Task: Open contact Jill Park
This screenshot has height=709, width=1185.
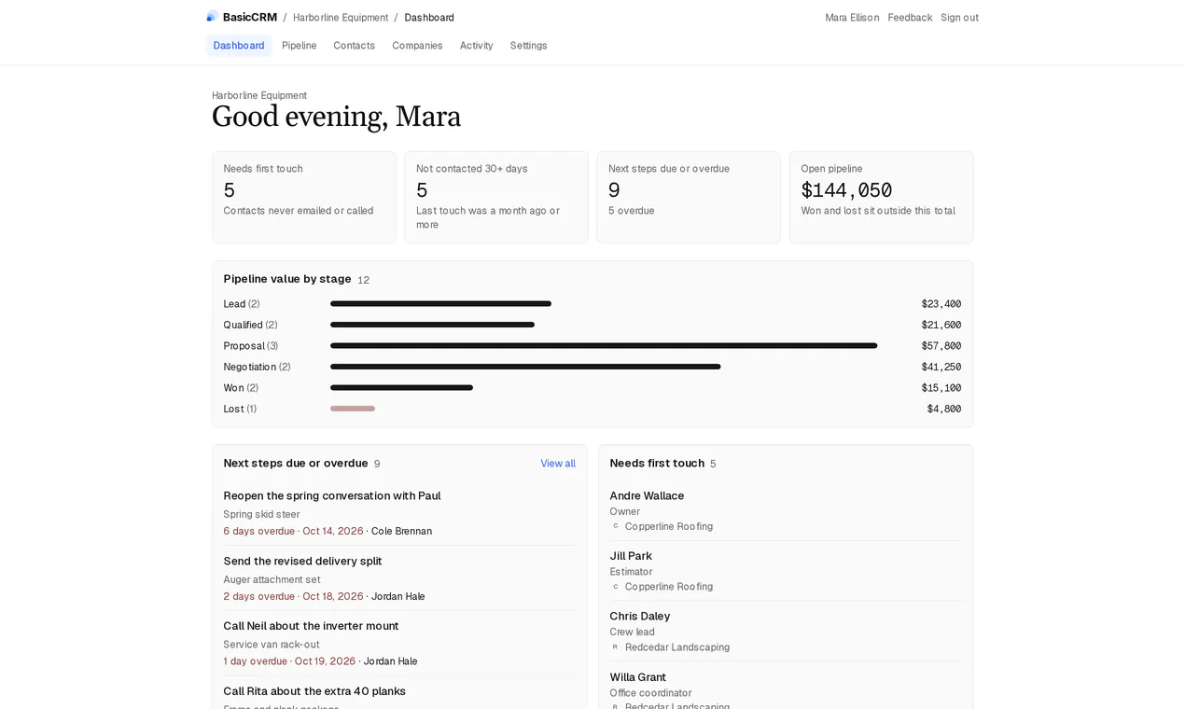Action: click(x=631, y=557)
